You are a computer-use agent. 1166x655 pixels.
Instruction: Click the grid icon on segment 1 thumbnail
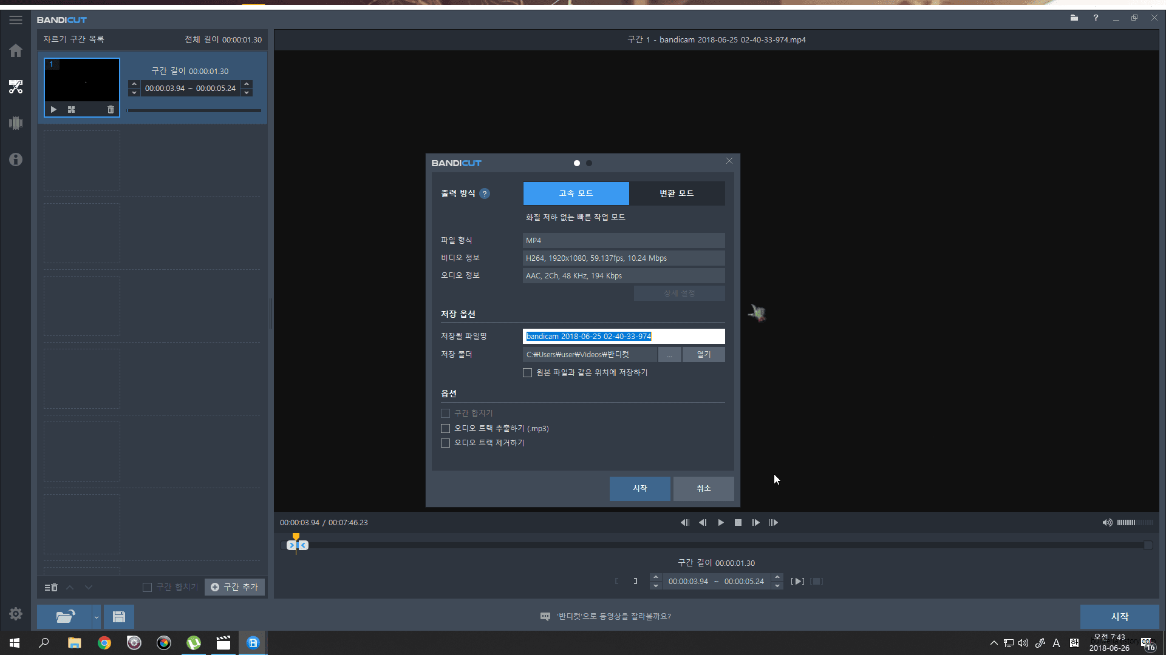(71, 110)
